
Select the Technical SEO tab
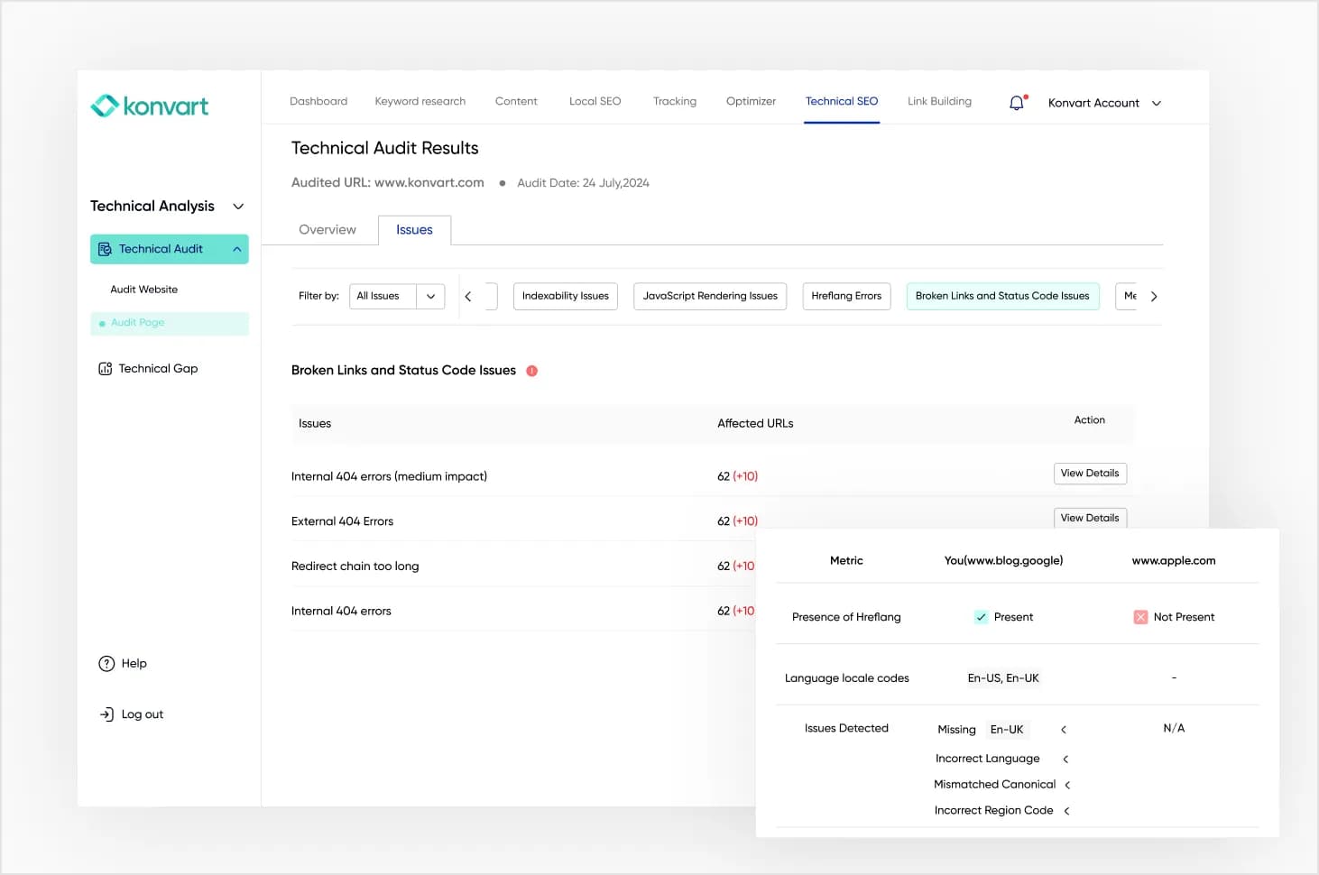842,101
